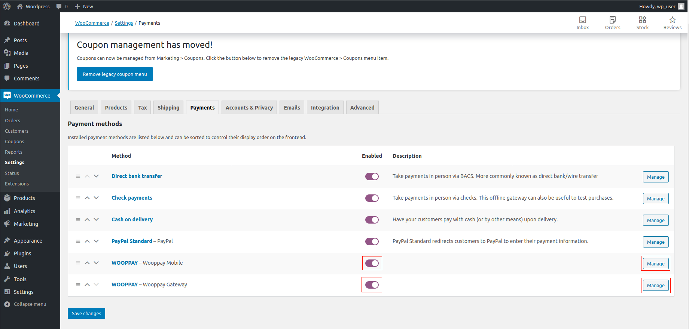Image resolution: width=689 pixels, height=329 pixels.
Task: Open comments bubble in admin bar
Action: pyautogui.click(x=62, y=6)
